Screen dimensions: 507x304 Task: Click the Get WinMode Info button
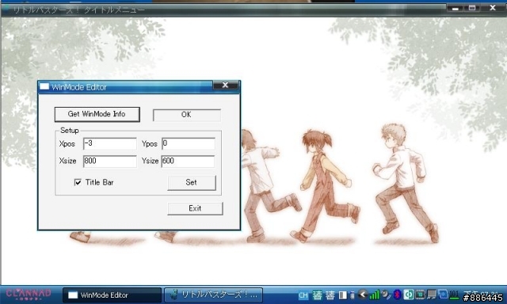[97, 114]
